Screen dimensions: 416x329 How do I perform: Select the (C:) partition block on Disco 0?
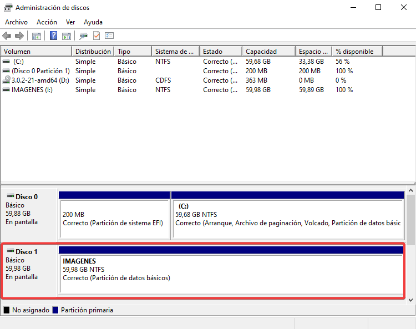tap(287, 218)
